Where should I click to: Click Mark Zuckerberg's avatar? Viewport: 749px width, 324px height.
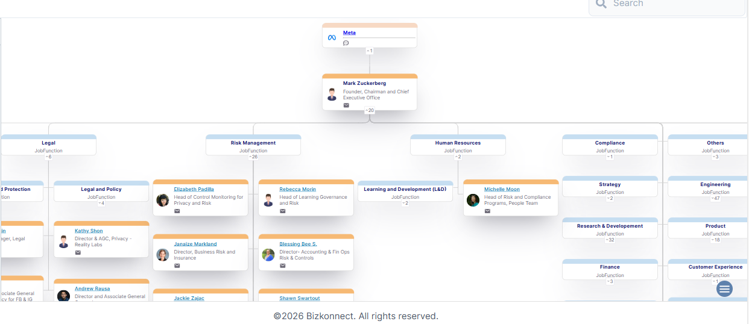(x=332, y=94)
